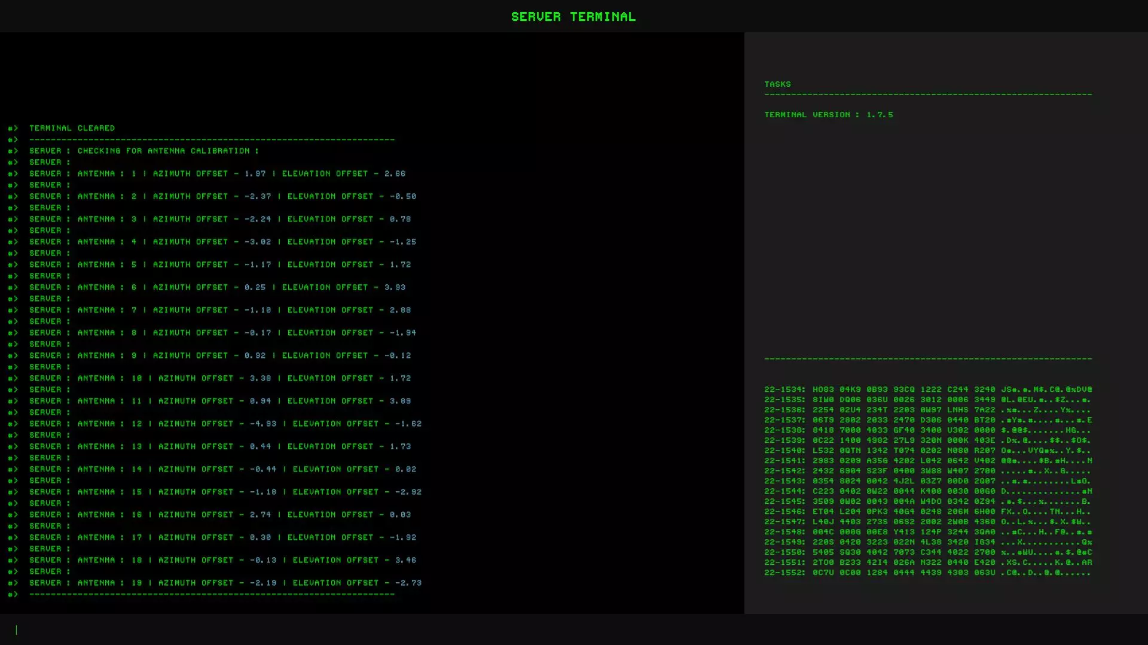The width and height of the screenshot is (1148, 645).
Task: Click the dashed divider under the TASKS header
Action: 927,95
